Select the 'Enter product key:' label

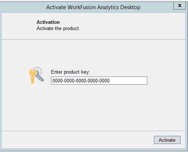[70, 72]
